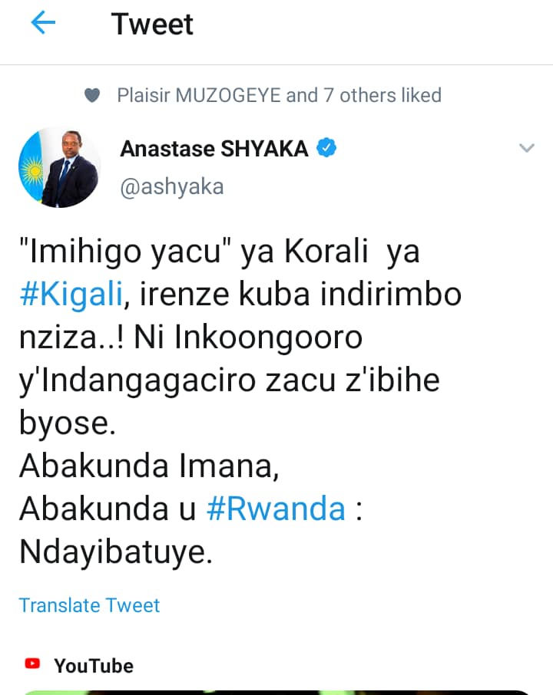Tap the 'Imihigo yacu' opening tweet line
Screen dimensions: 553x695
(x=220, y=252)
